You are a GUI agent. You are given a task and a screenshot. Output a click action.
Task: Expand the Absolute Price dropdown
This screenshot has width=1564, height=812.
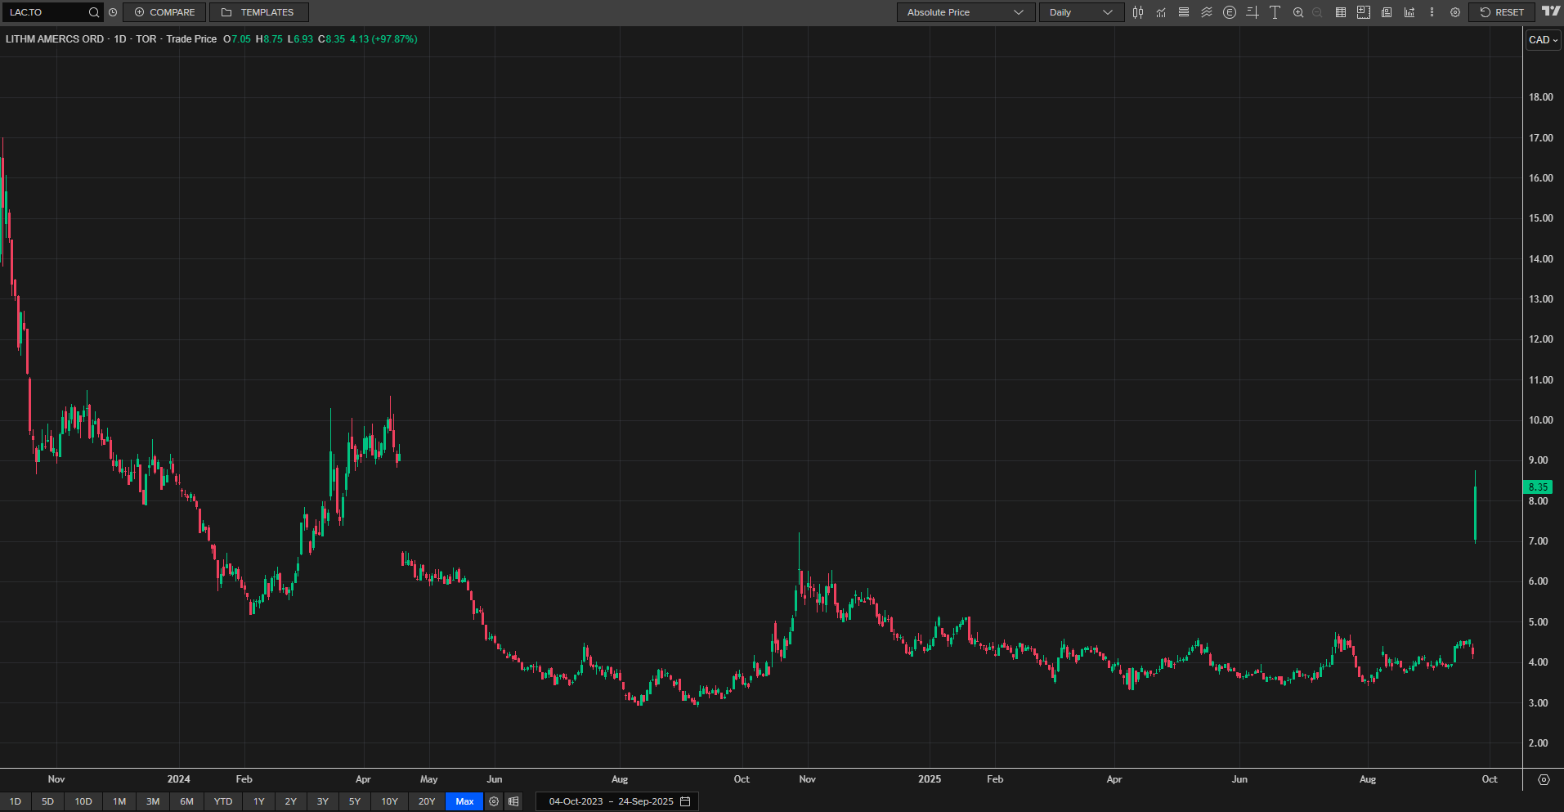pos(965,12)
